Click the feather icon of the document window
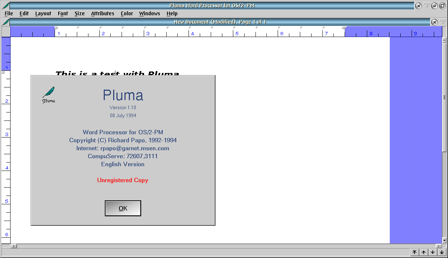Viewport: 448px width, 258px height. (x=5, y=22)
